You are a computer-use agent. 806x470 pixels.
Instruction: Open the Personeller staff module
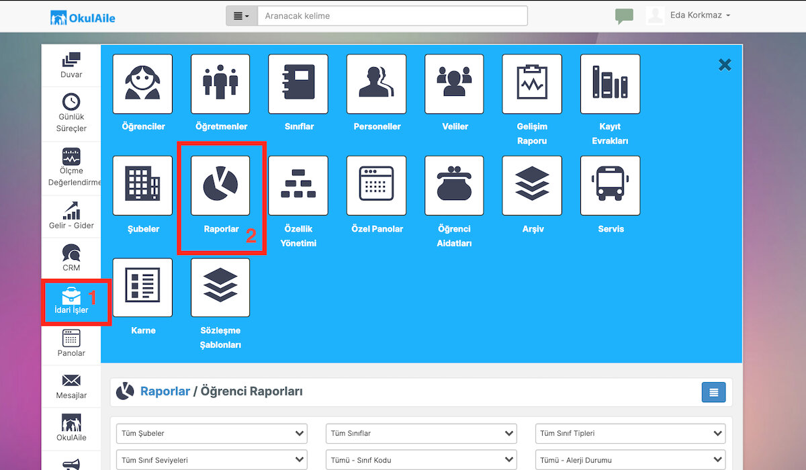pyautogui.click(x=376, y=84)
